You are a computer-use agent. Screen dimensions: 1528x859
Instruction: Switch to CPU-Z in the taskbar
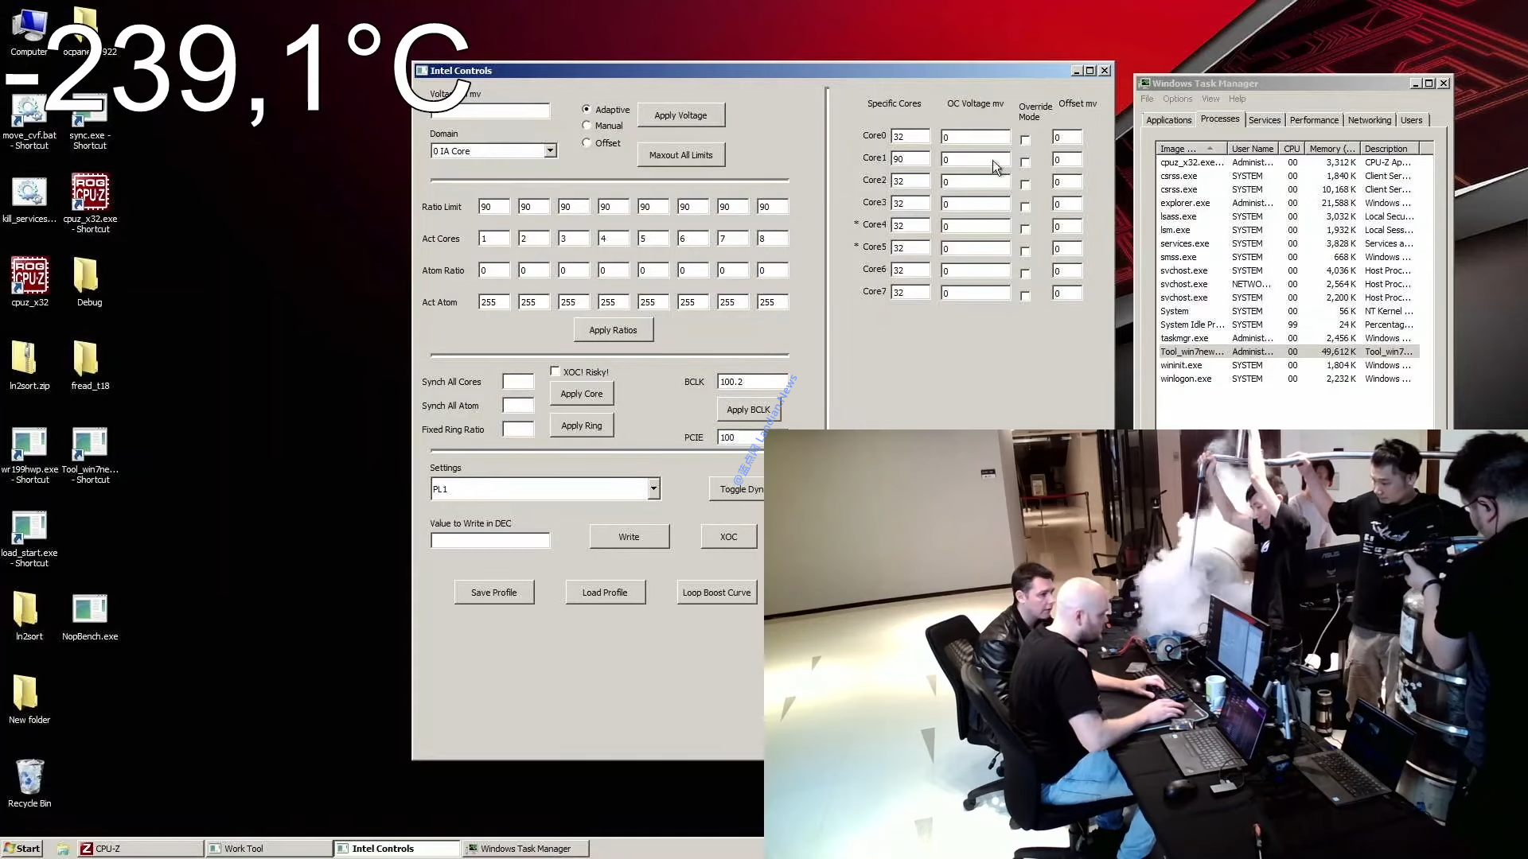pos(139,849)
